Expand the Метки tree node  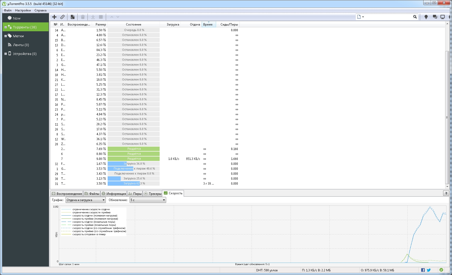tap(5, 36)
